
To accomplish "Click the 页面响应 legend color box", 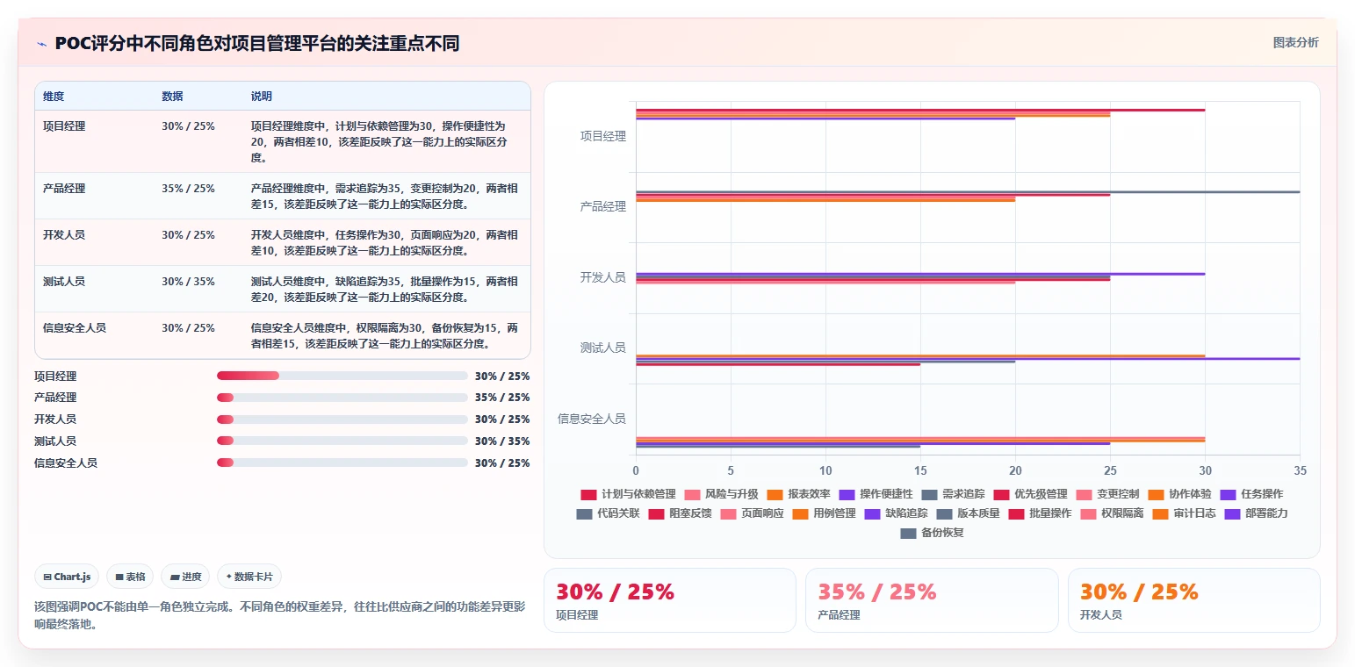I will coord(729,513).
